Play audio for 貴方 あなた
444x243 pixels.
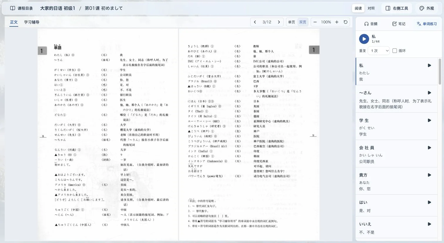click(429, 175)
